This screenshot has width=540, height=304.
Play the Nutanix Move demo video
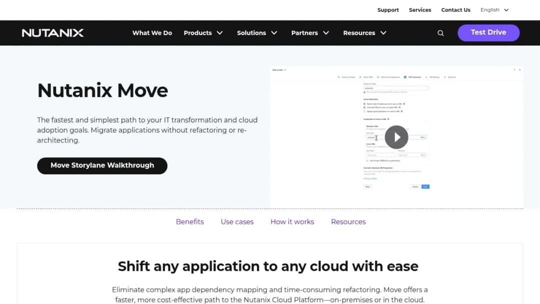pos(396,137)
